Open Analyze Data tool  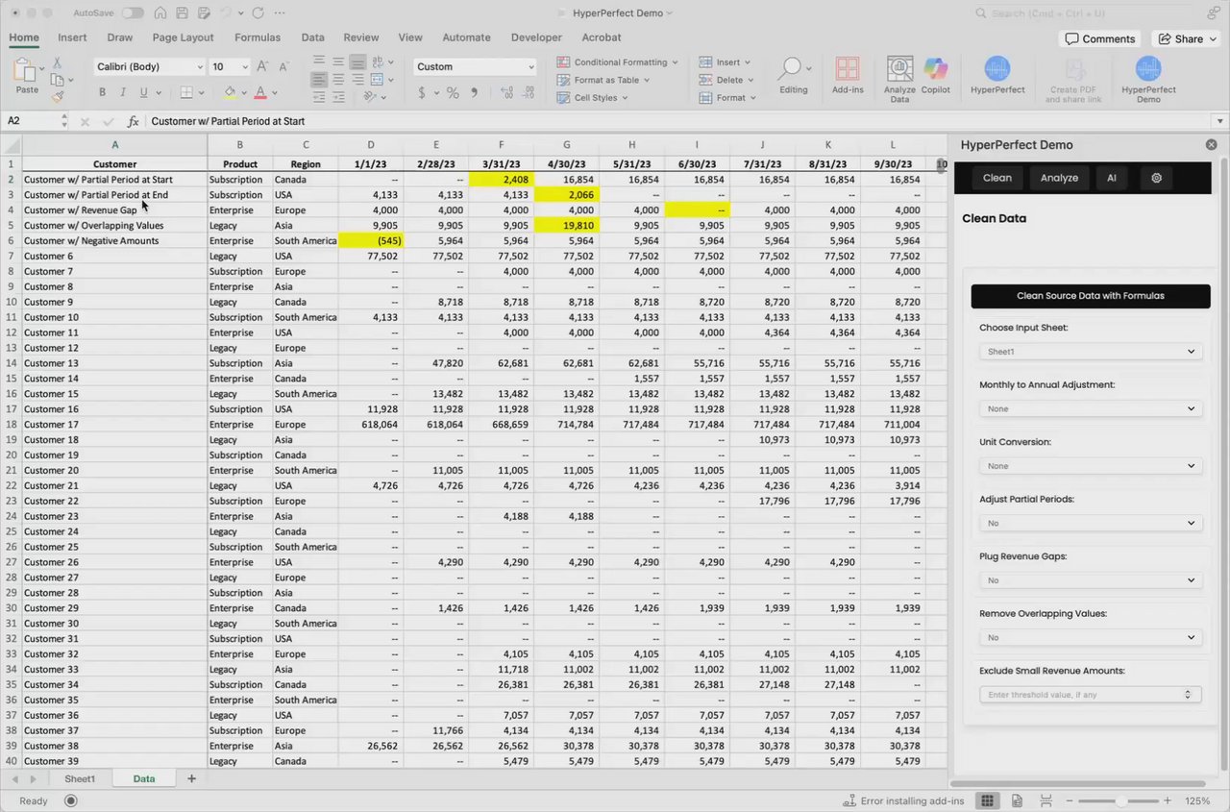[900, 79]
